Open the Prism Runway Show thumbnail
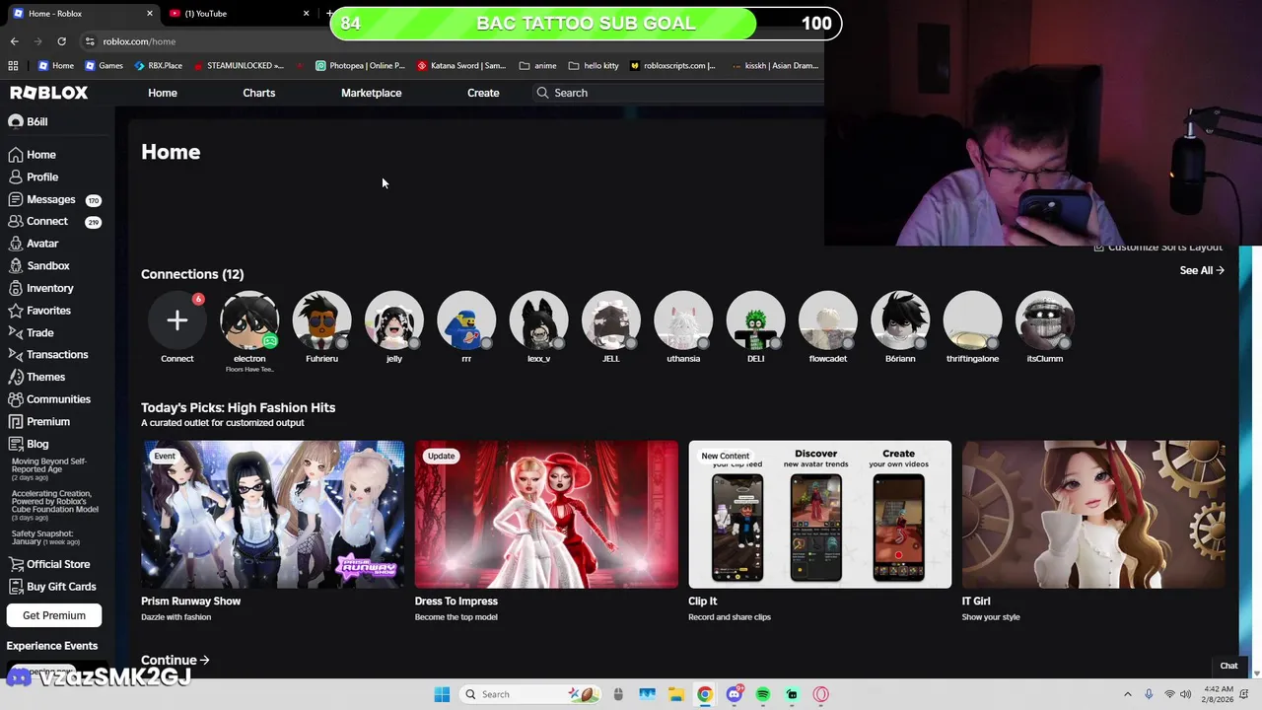The height and width of the screenshot is (710, 1262). coord(272,515)
